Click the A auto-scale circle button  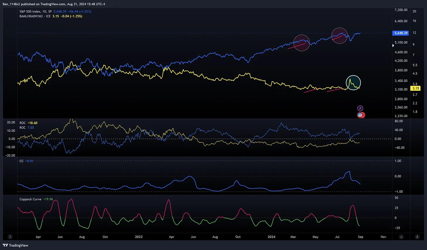coord(401,237)
